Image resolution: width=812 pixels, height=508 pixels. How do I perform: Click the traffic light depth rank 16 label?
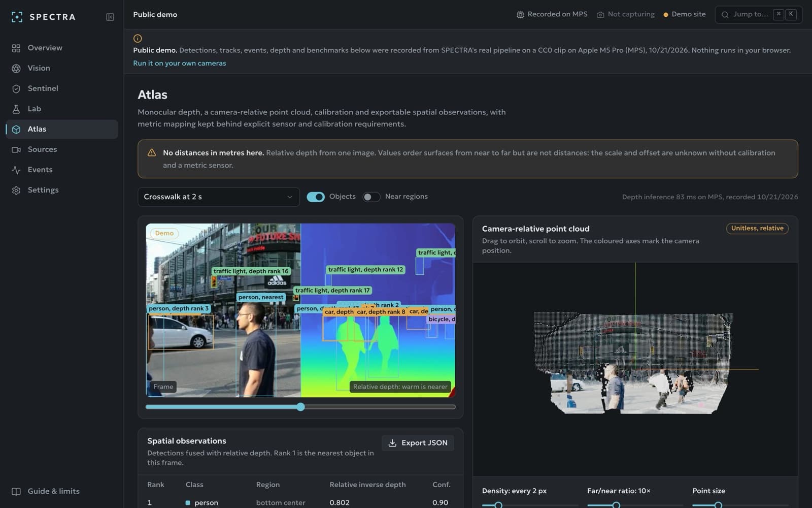pos(251,271)
